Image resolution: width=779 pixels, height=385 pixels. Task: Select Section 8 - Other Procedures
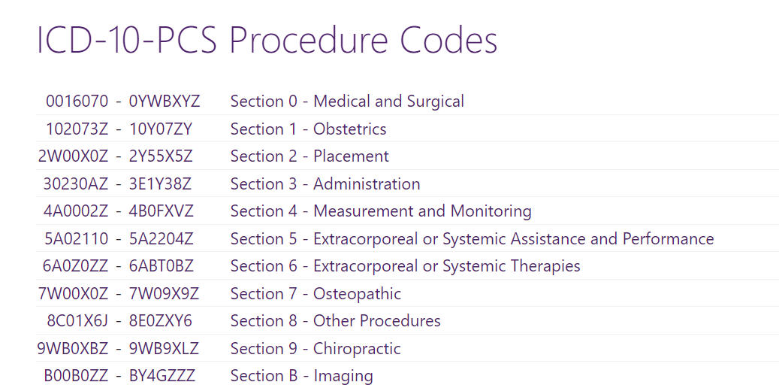point(335,321)
